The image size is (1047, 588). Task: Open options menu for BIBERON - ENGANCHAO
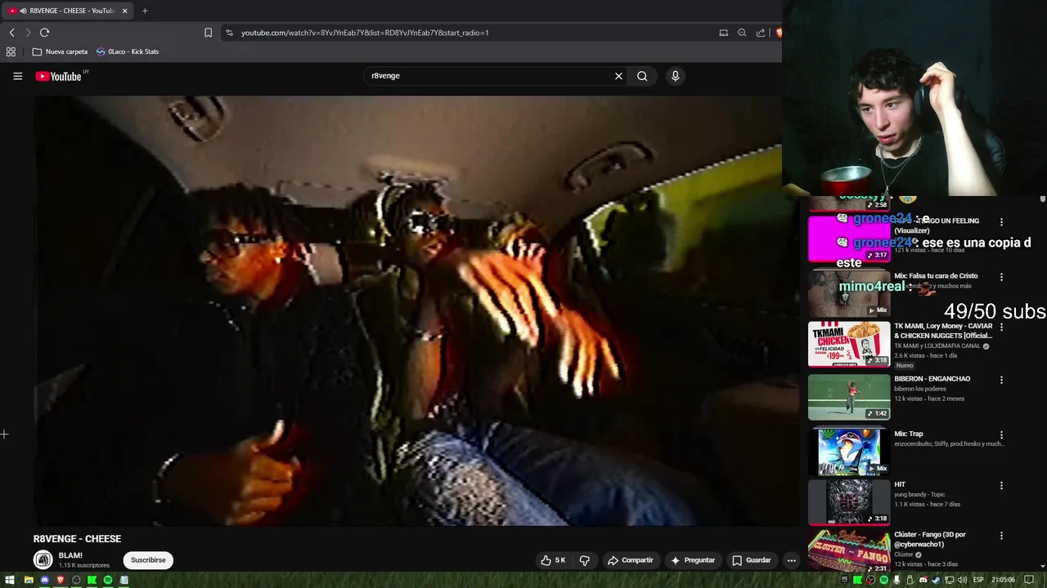(x=1001, y=380)
